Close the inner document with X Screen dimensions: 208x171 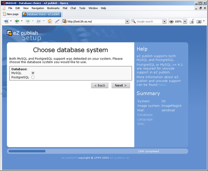[205, 8]
